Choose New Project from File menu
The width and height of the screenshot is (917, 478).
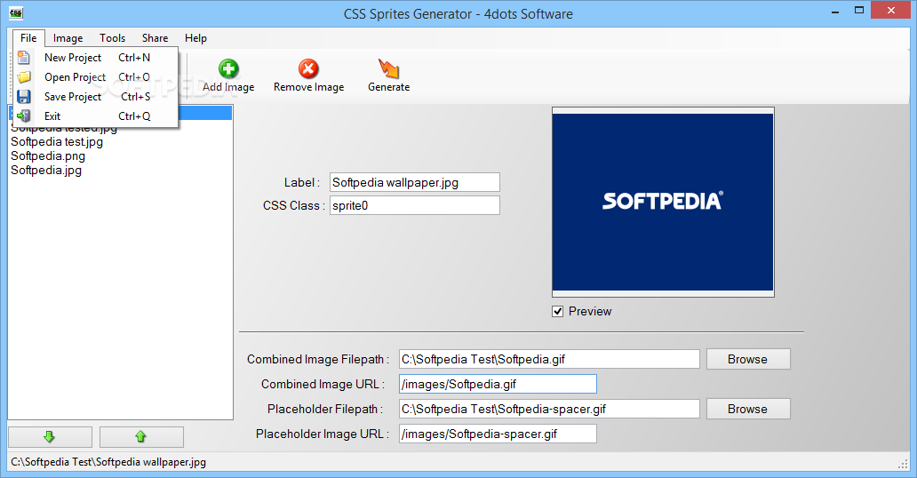point(95,58)
